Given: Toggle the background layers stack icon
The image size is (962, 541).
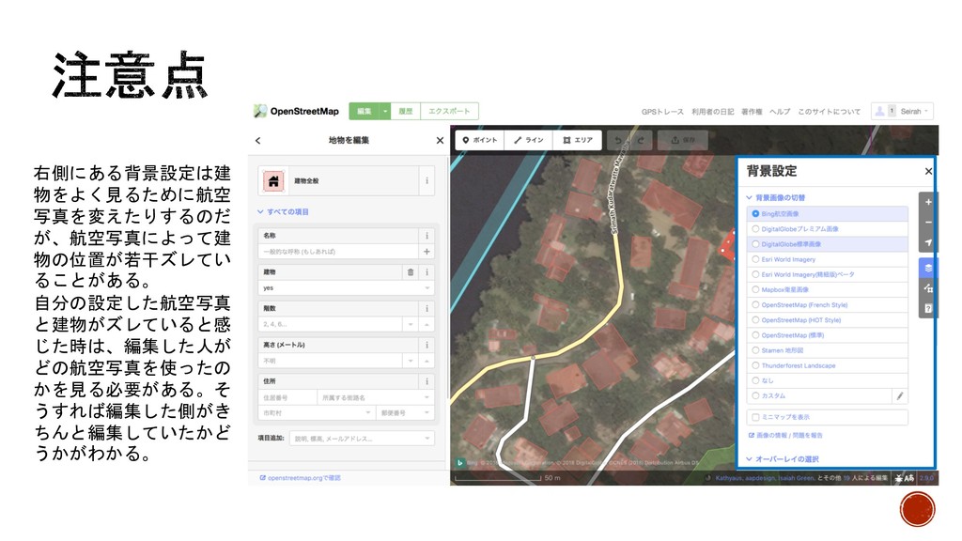Looking at the screenshot, I should [928, 268].
